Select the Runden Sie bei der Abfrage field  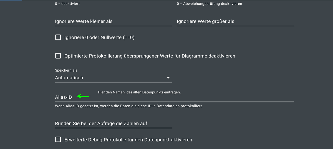tap(113, 124)
